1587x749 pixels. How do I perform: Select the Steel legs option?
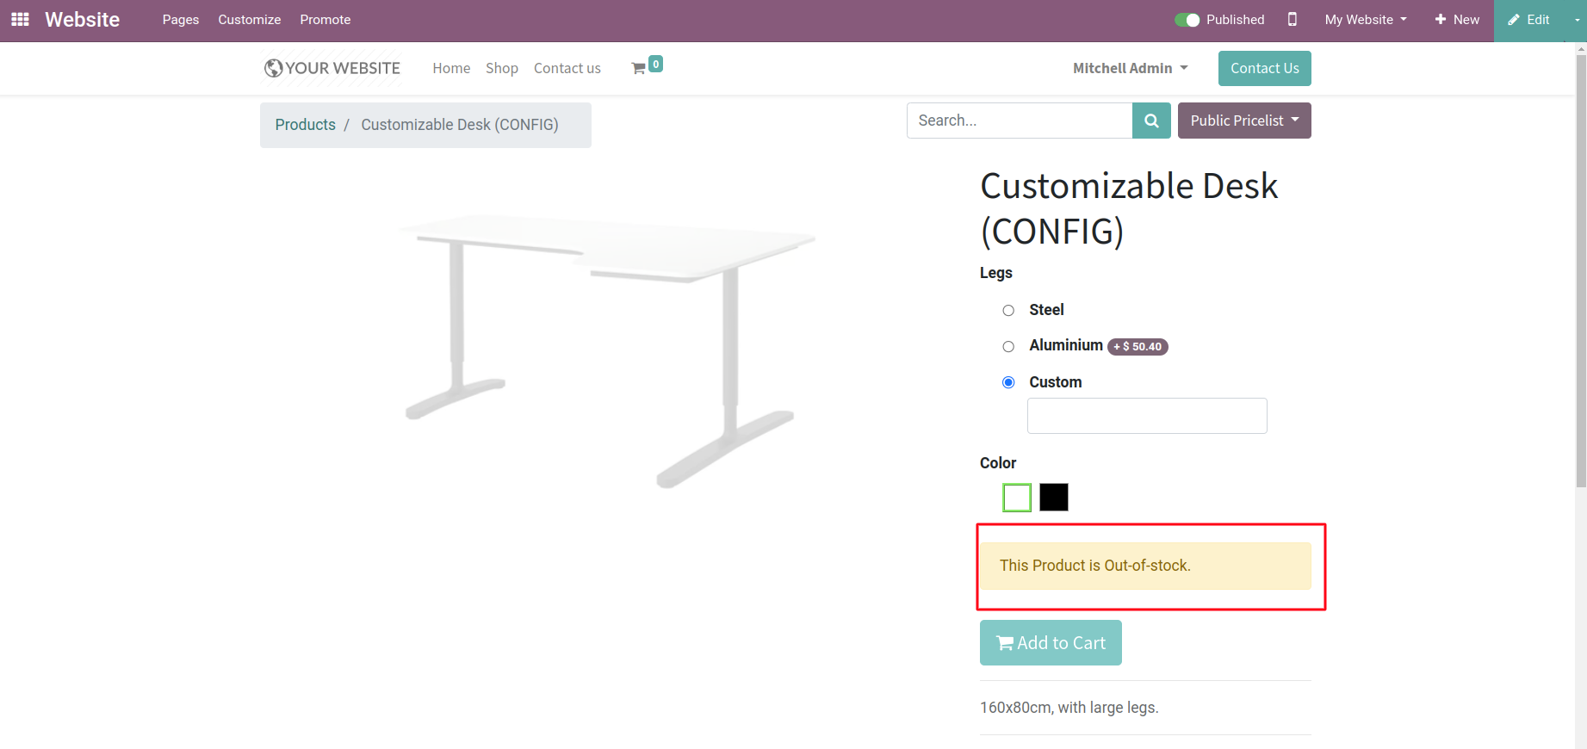(x=1008, y=310)
